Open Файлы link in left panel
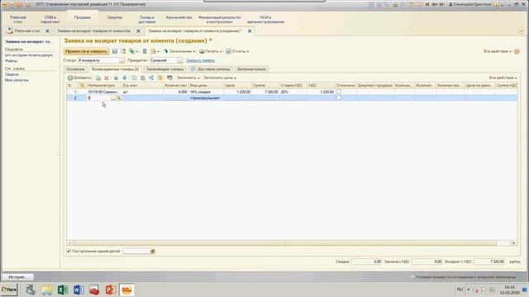The image size is (529, 297). tap(11, 61)
